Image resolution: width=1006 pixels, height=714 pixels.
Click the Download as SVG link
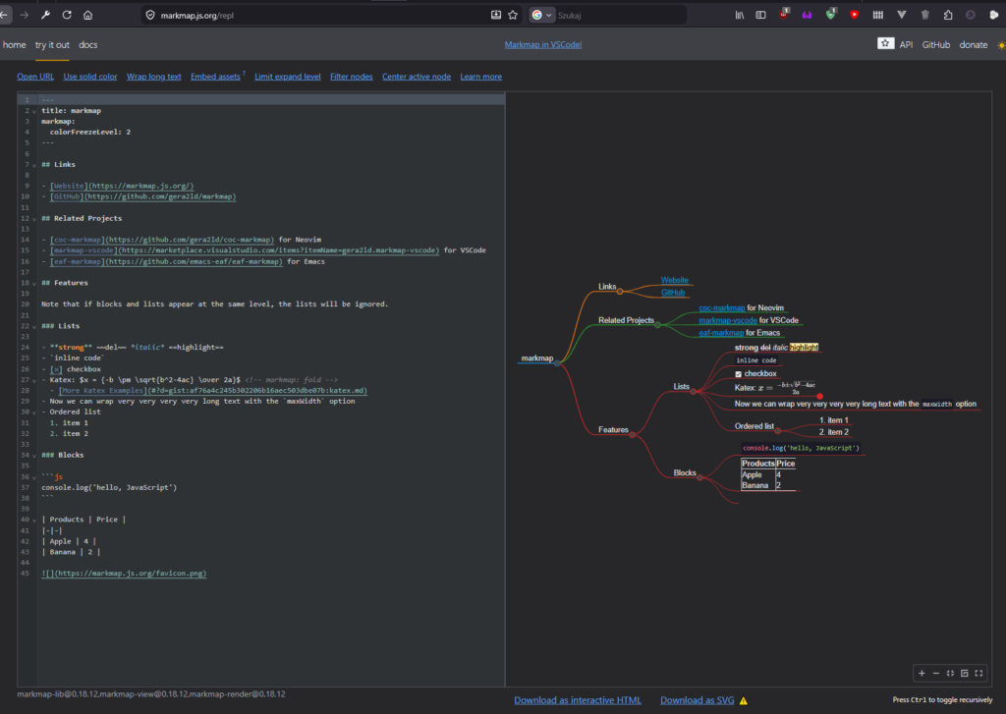(697, 700)
